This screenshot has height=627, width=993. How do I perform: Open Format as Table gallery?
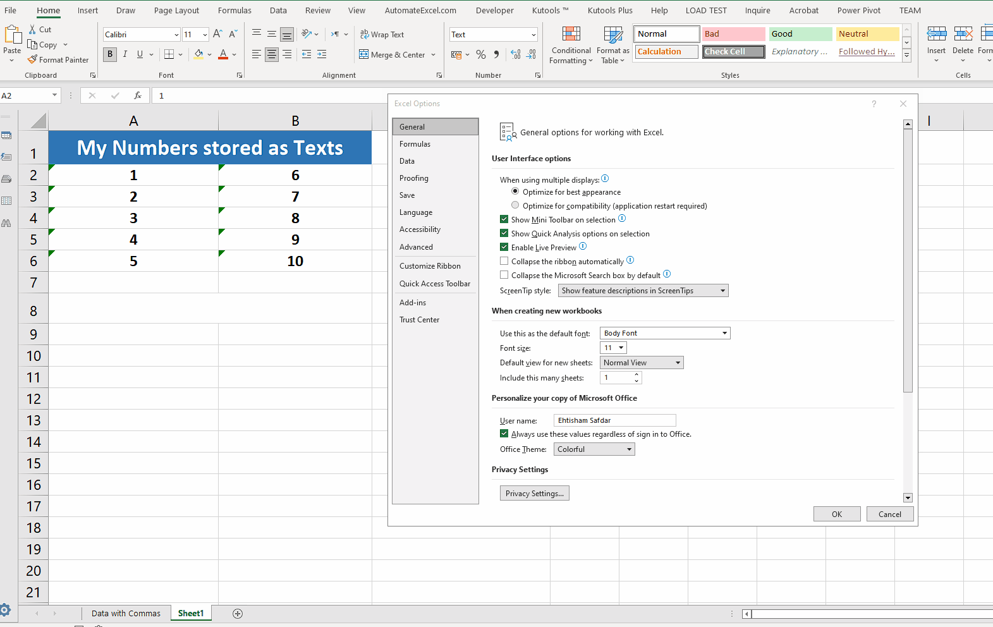click(x=612, y=46)
